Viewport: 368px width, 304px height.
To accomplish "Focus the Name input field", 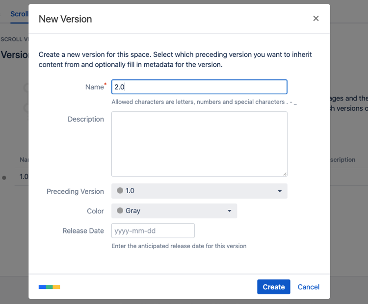I will click(x=199, y=87).
